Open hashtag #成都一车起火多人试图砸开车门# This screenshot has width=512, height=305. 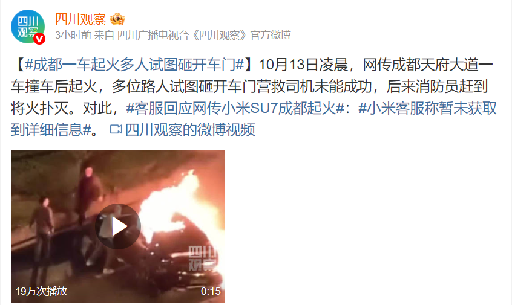click(134, 65)
